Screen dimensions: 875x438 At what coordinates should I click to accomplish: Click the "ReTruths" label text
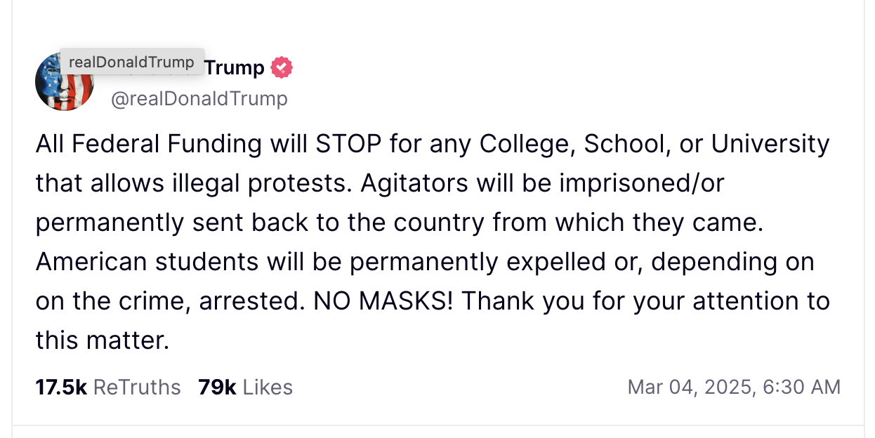point(137,387)
